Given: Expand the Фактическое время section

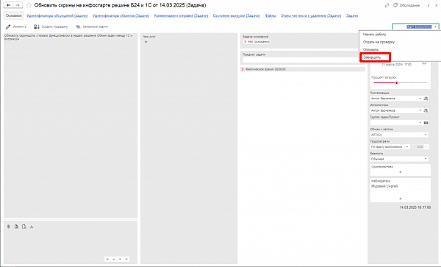Looking at the screenshot, I should (x=243, y=69).
